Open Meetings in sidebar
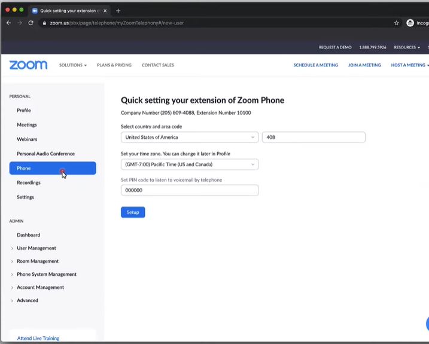Image resolution: width=429 pixels, height=344 pixels. tap(27, 125)
